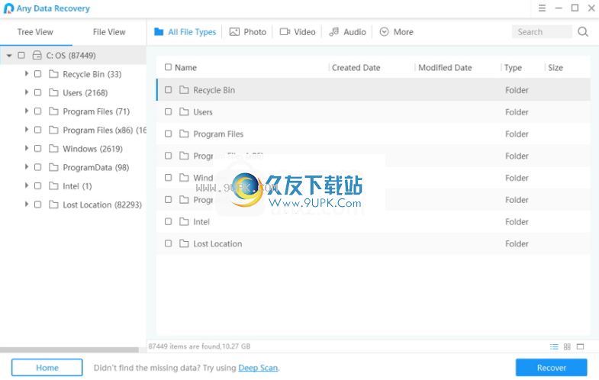Filter by Video file type

(x=298, y=32)
